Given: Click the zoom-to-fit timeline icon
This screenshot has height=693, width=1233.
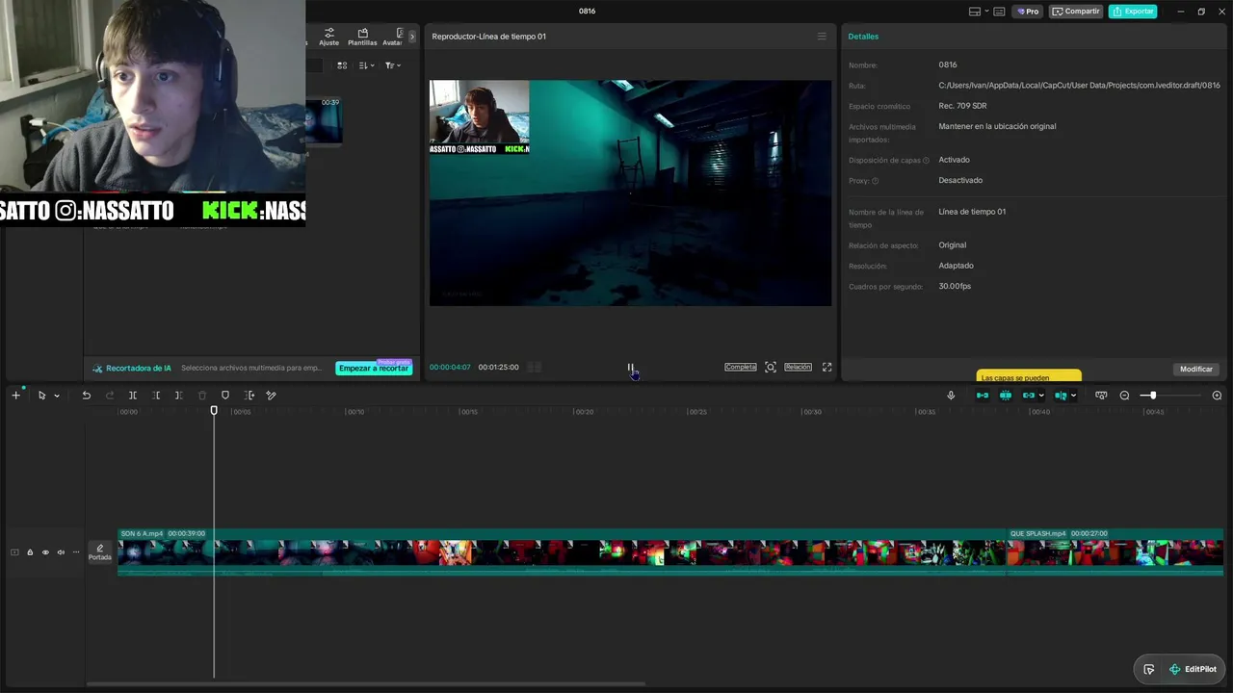Looking at the screenshot, I should [1101, 396].
